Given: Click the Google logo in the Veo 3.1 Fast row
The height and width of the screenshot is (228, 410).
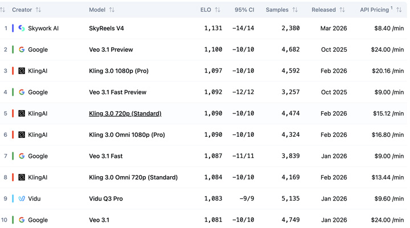Looking at the screenshot, I should (22, 156).
